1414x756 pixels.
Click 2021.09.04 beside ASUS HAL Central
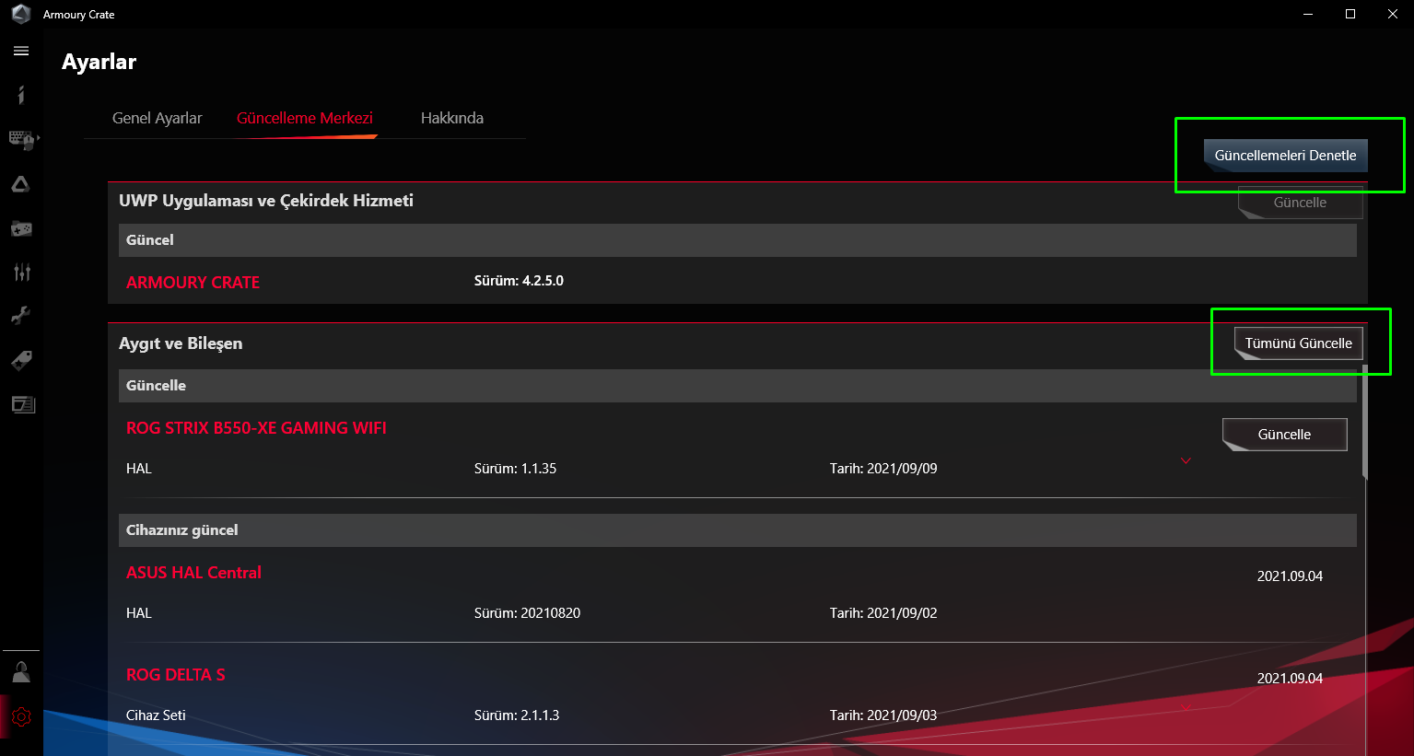[1290, 576]
